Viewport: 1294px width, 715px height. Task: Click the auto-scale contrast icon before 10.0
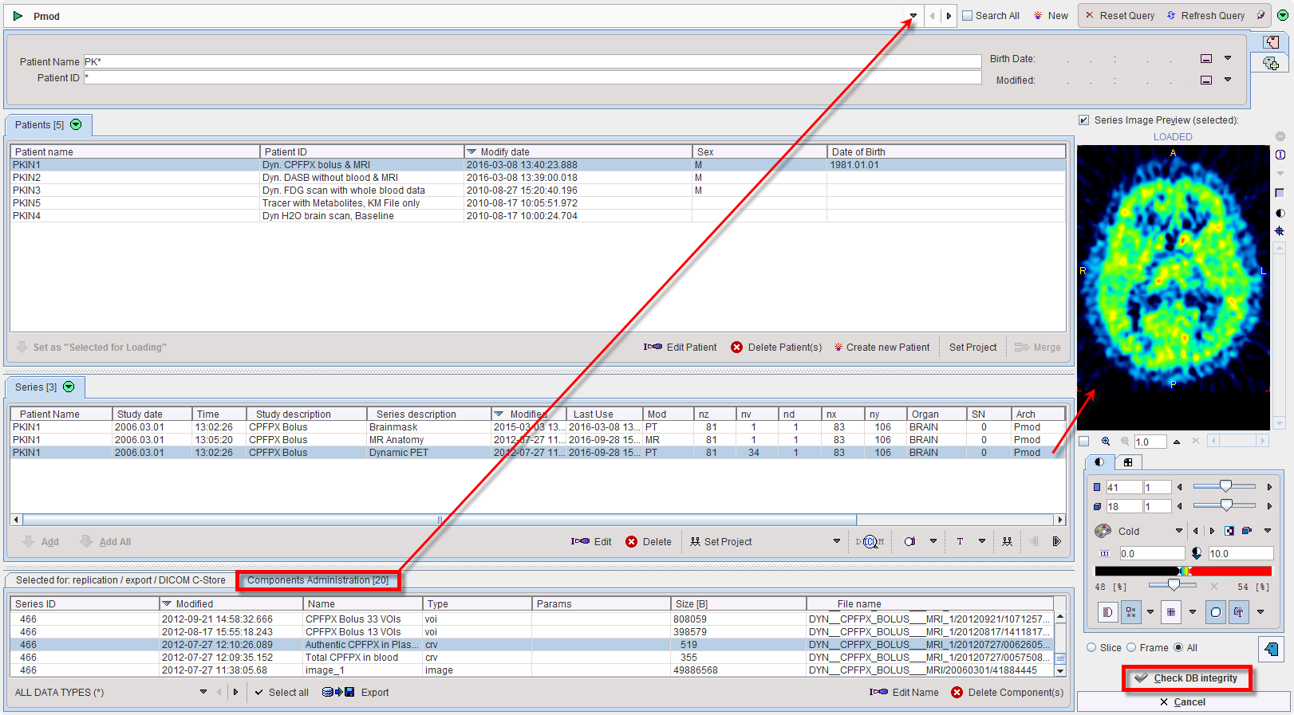[x=1197, y=553]
